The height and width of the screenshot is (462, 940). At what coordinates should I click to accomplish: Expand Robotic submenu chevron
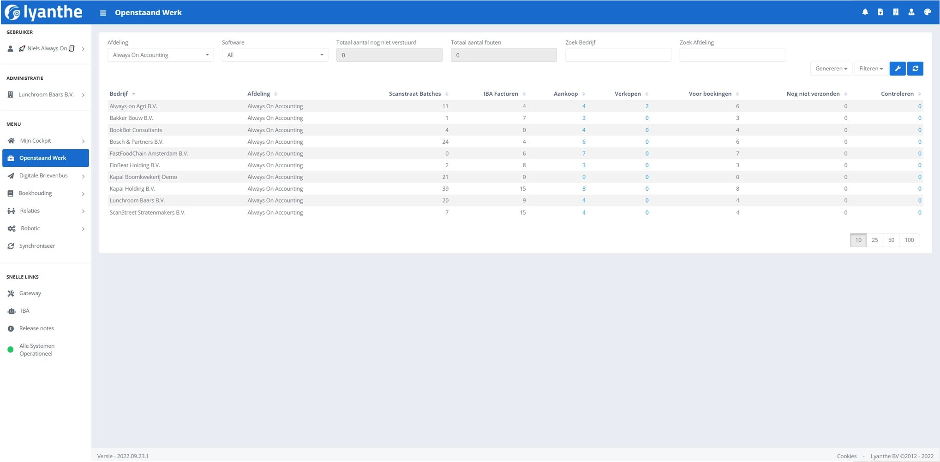84,229
